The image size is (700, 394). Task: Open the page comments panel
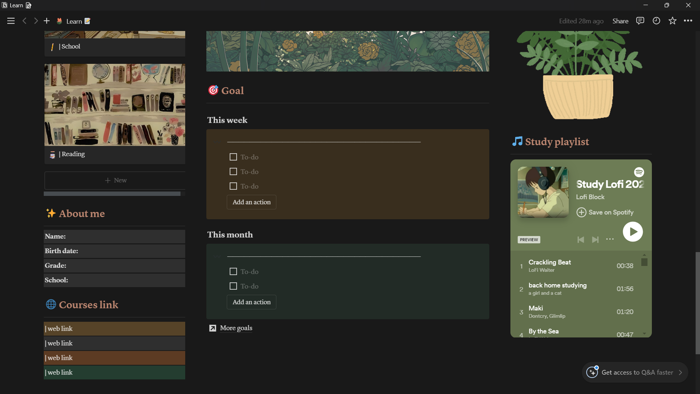pyautogui.click(x=640, y=21)
